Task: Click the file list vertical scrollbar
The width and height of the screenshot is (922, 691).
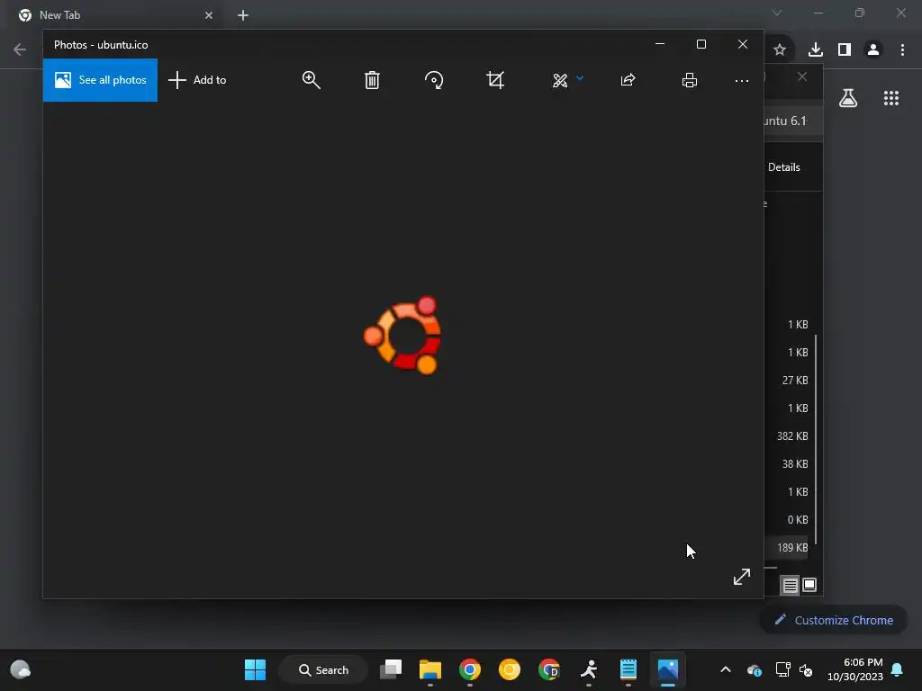Action: coord(816,439)
